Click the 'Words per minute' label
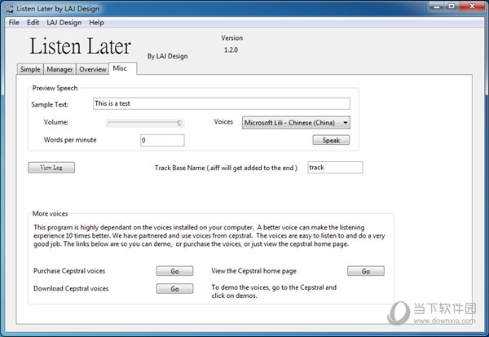489x337 pixels. 70,140
